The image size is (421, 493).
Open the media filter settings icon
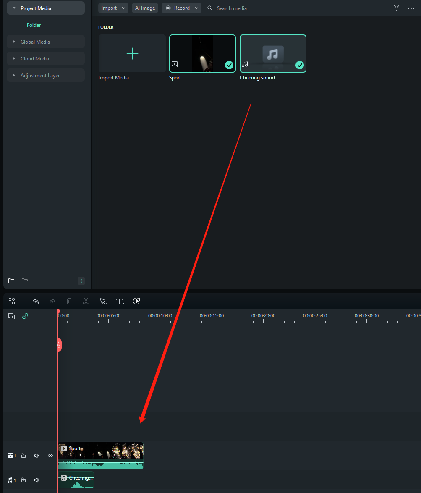coord(397,8)
